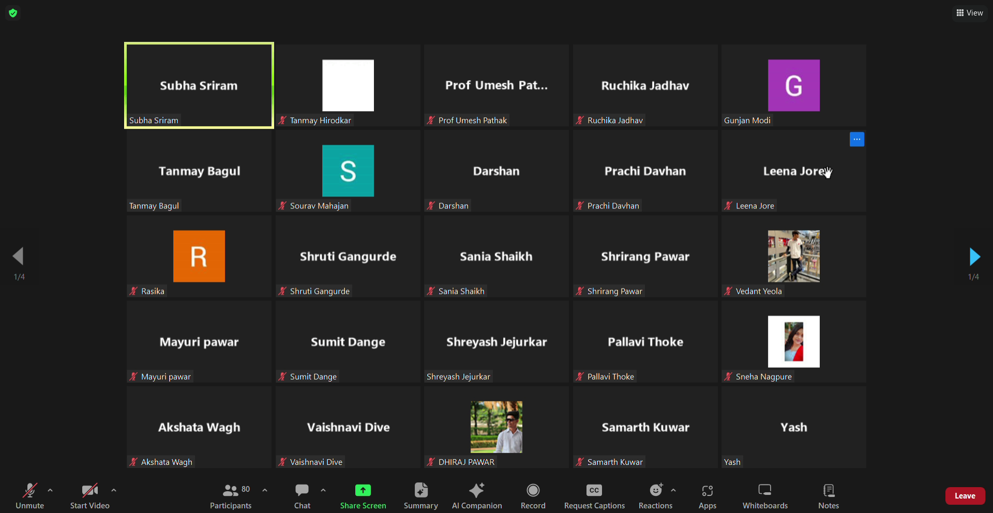Open the AI Companion

coord(476,496)
